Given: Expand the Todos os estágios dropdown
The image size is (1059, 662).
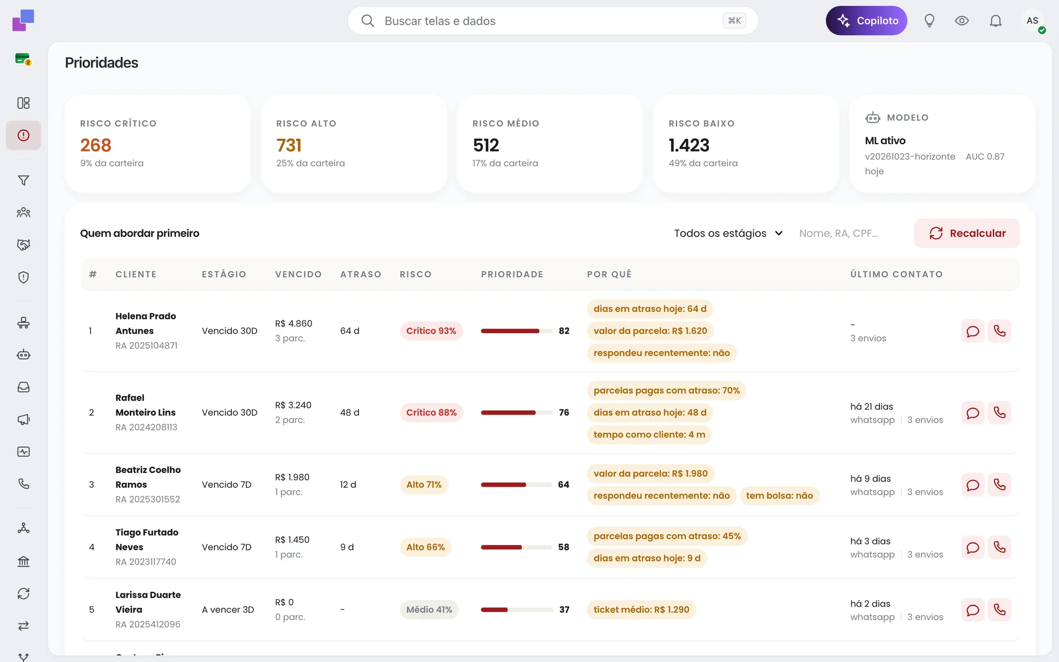Looking at the screenshot, I should [x=728, y=233].
